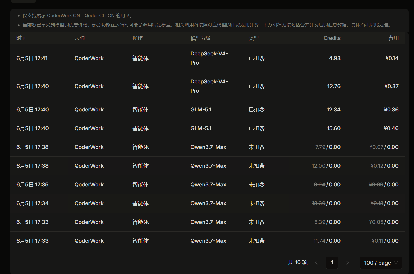
Task: Click the Credits value 12.76
Action: 334,86
